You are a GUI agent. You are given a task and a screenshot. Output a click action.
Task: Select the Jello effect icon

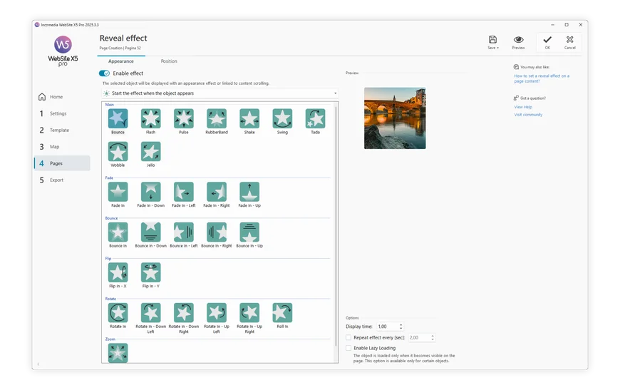pyautogui.click(x=150, y=151)
